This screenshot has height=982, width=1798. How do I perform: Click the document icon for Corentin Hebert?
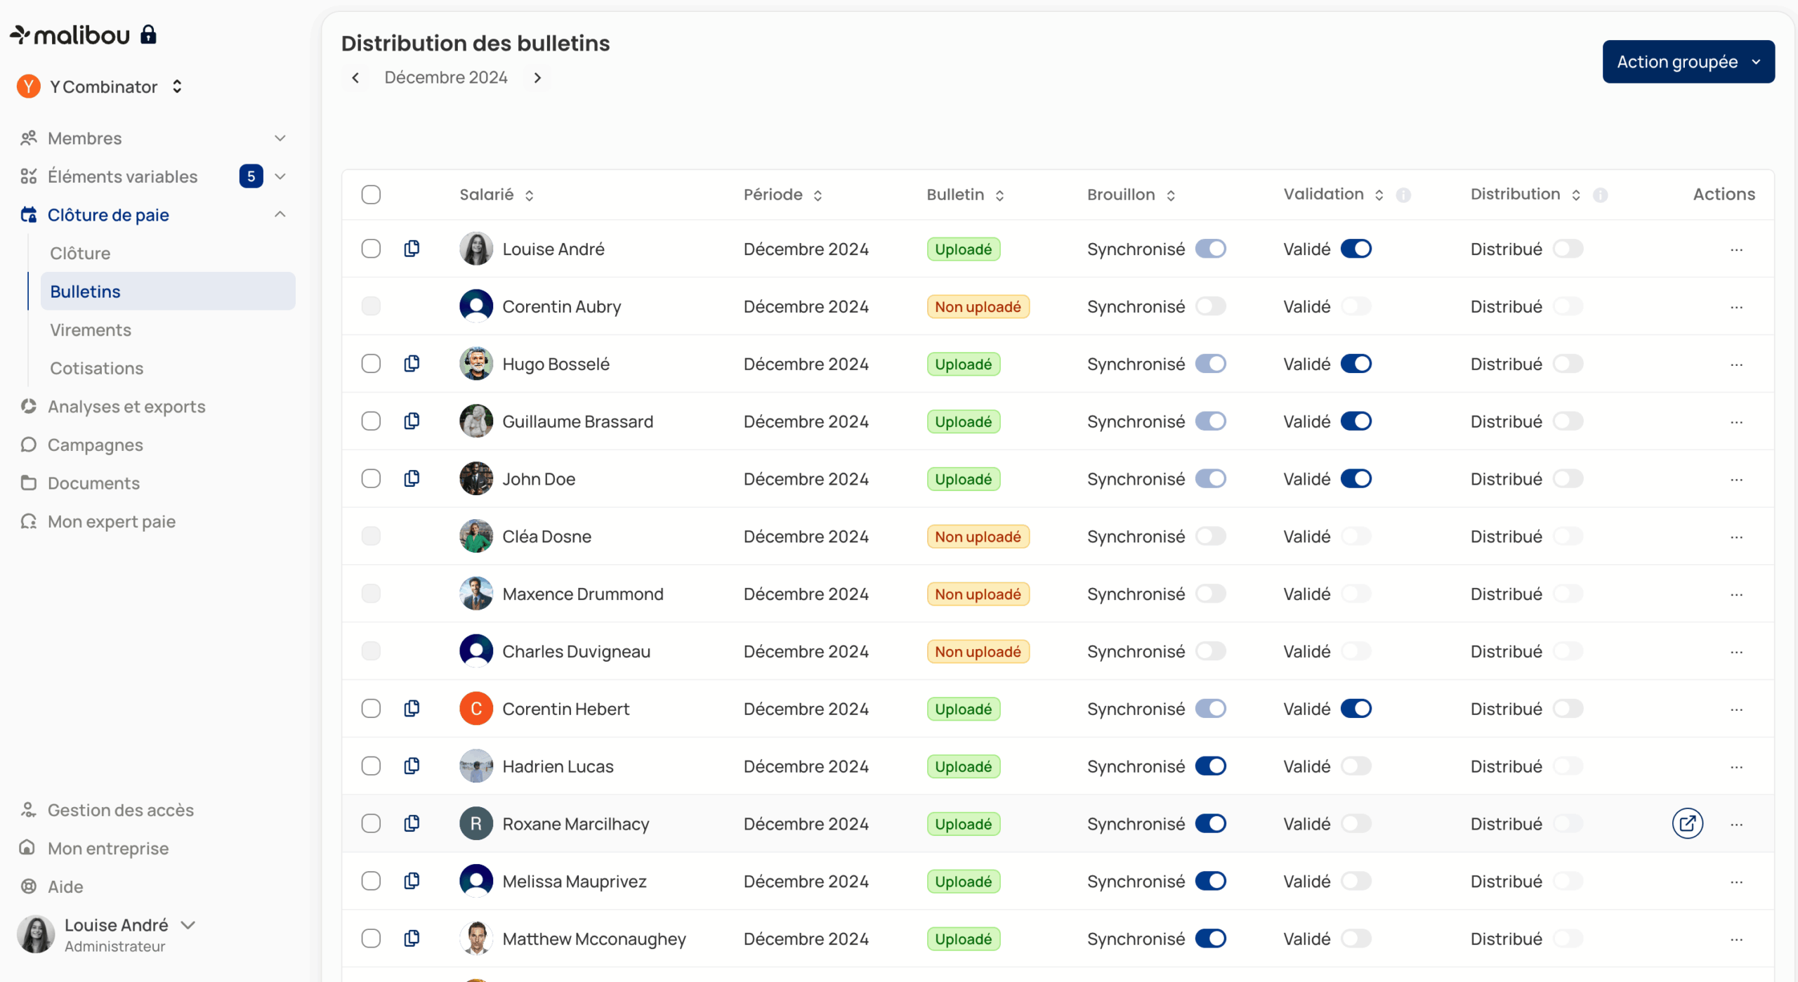point(412,709)
